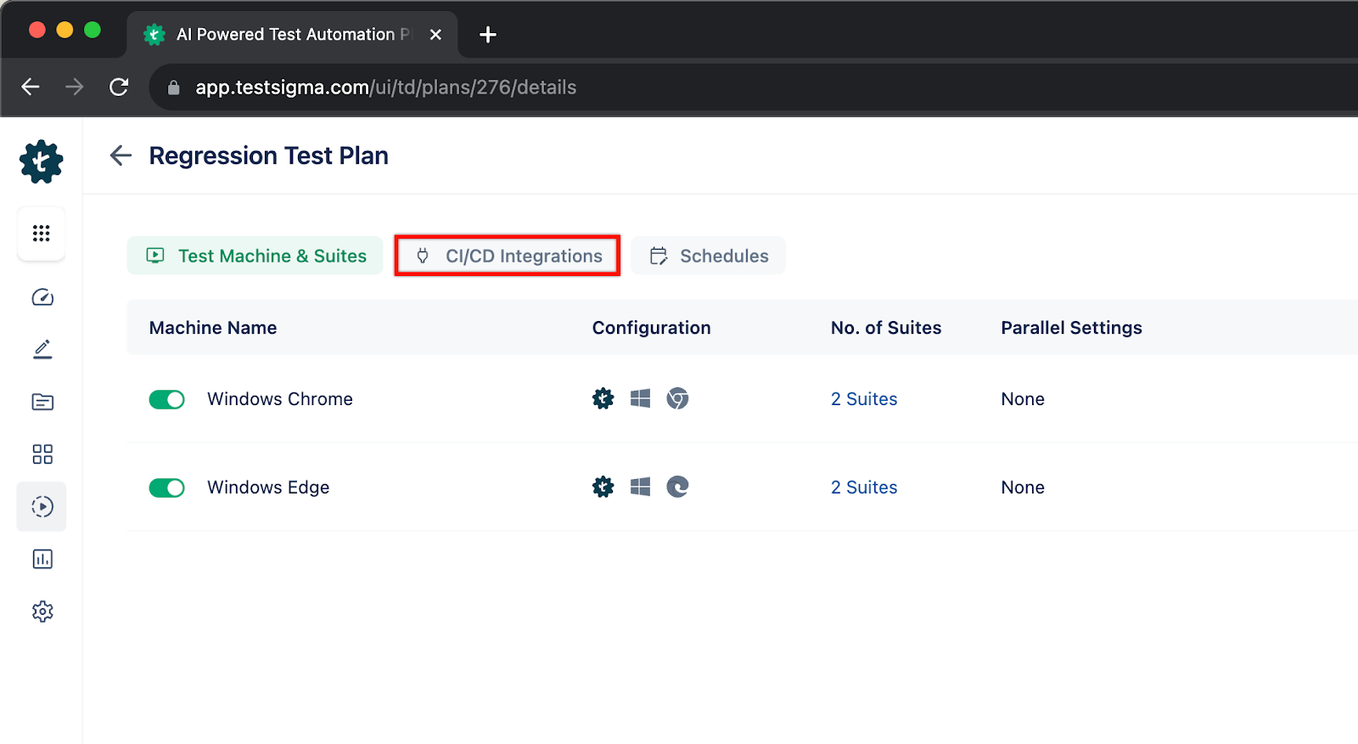Open a new browser tab with plus button
Viewport: 1358px width, 744px height.
pos(487,35)
